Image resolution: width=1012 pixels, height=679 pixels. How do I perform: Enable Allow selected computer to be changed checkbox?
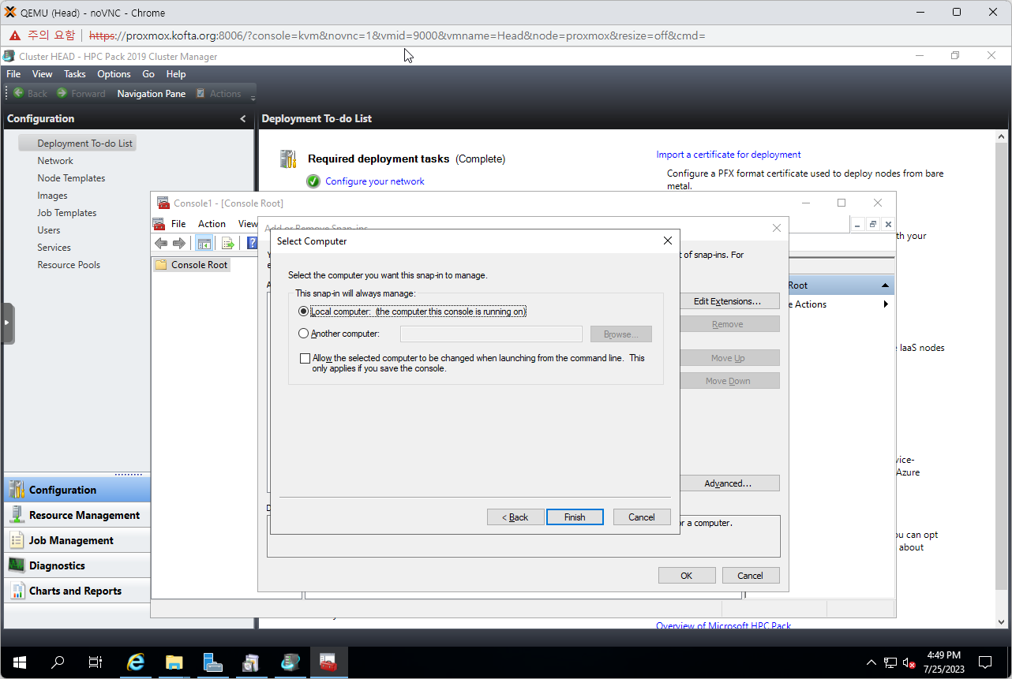pyautogui.click(x=305, y=359)
